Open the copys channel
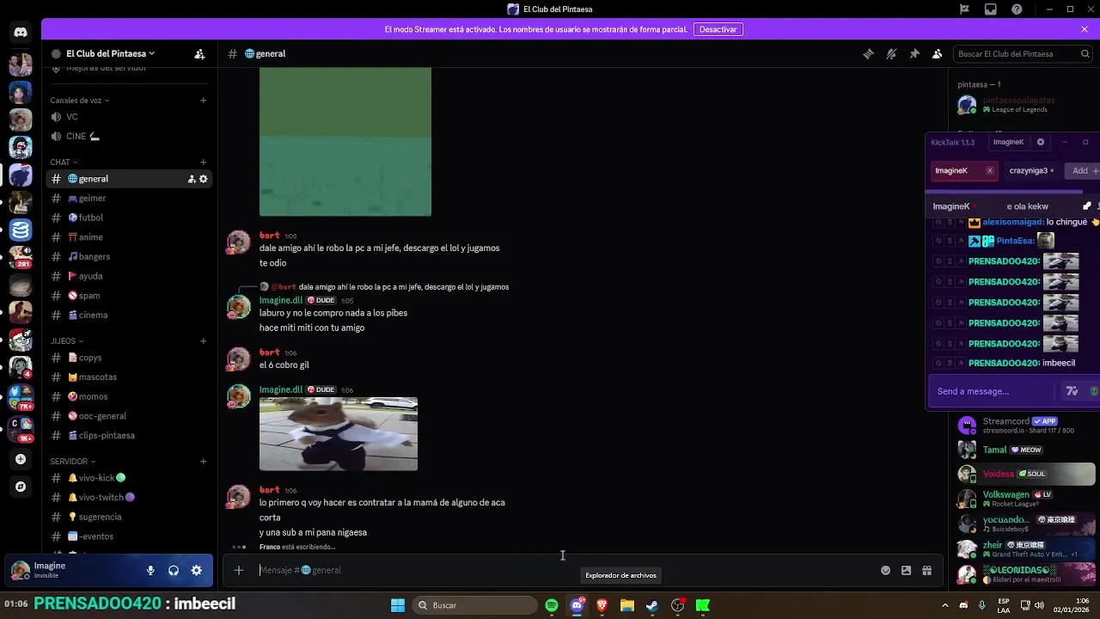1100x619 pixels. 129,358
